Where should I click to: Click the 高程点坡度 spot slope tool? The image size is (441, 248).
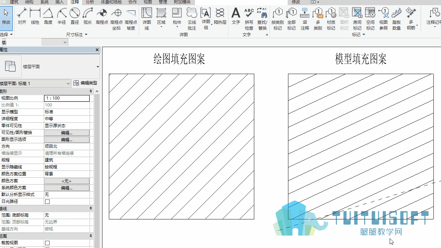click(131, 19)
